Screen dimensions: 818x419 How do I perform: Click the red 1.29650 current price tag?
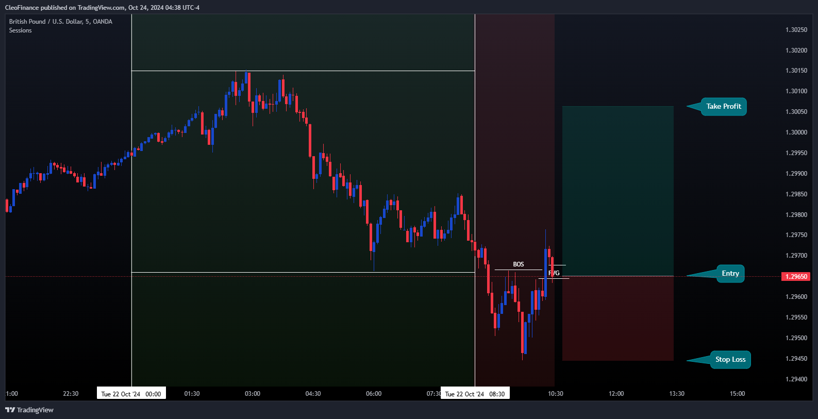point(796,277)
